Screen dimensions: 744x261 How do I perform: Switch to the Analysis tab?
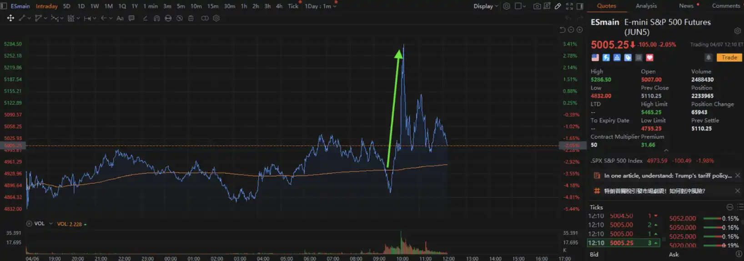(646, 6)
